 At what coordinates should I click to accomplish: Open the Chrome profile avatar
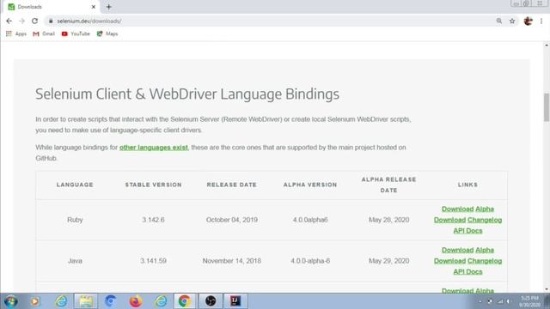coord(528,21)
